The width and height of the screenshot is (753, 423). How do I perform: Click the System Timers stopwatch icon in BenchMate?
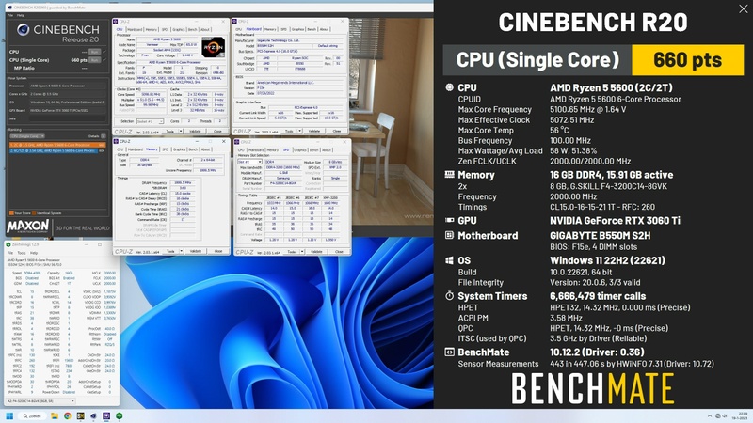(449, 296)
